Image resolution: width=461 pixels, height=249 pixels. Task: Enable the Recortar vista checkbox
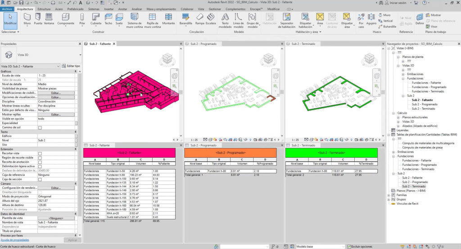[40, 153]
